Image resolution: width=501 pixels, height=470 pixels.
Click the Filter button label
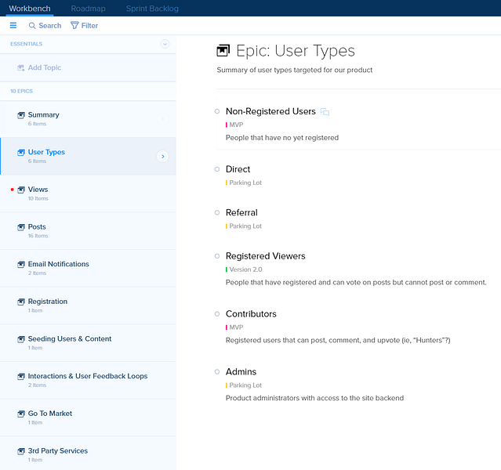coord(89,26)
